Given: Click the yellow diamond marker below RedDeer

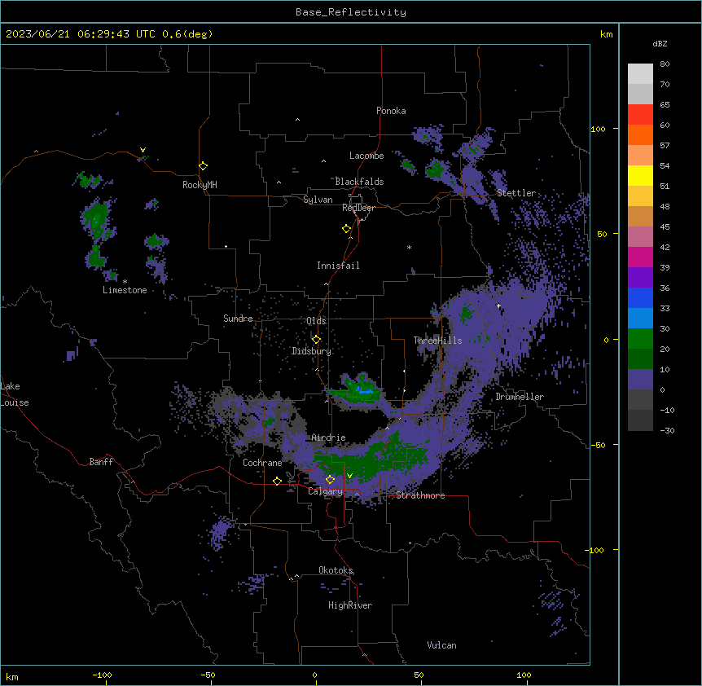Looking at the screenshot, I should 346,229.
